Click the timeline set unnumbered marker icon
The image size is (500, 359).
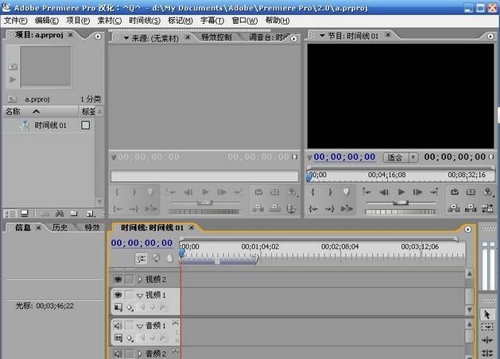pos(169,258)
